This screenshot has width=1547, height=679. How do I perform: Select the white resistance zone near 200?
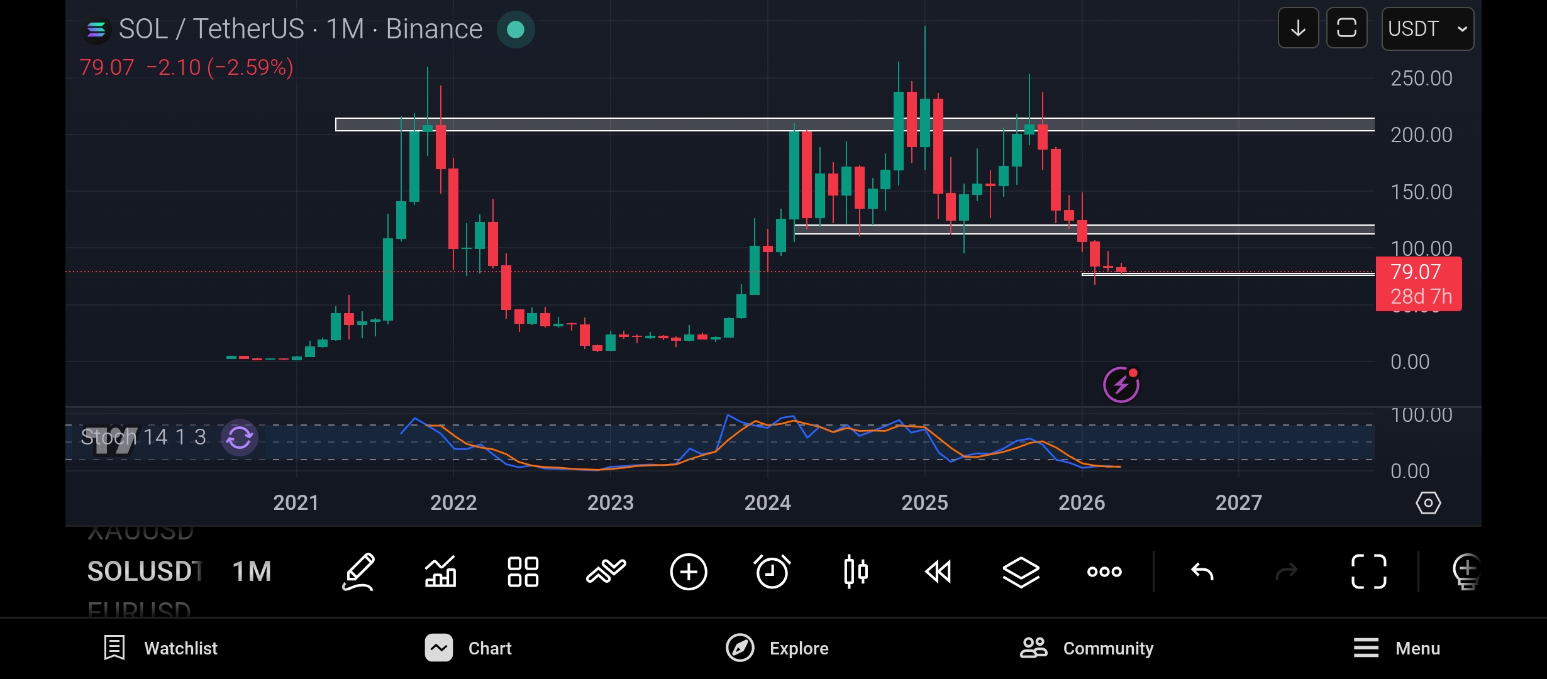click(x=855, y=124)
